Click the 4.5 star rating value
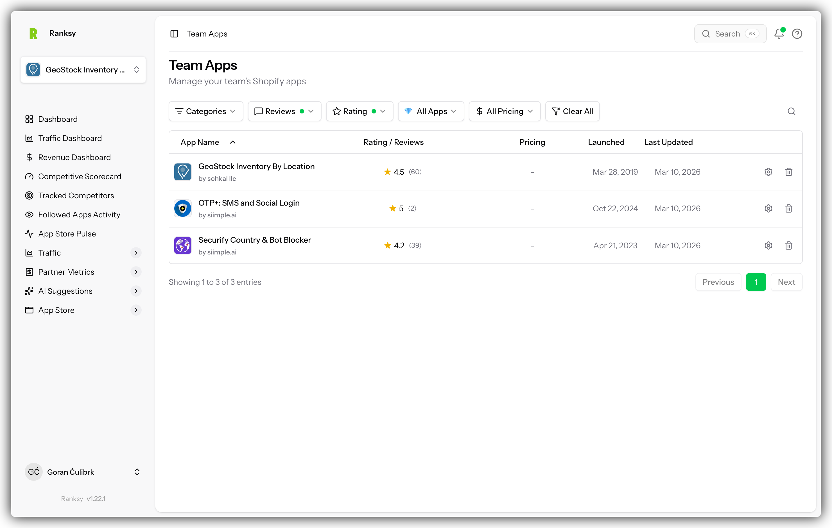The width and height of the screenshot is (832, 528). point(399,172)
